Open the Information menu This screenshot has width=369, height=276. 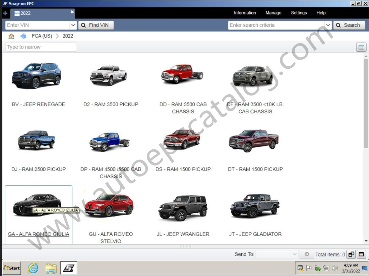coord(245,13)
